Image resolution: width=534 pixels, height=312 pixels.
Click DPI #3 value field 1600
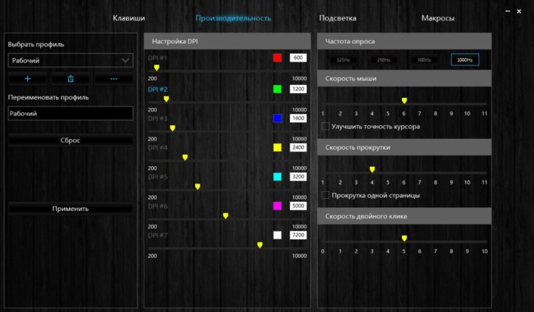coord(298,118)
